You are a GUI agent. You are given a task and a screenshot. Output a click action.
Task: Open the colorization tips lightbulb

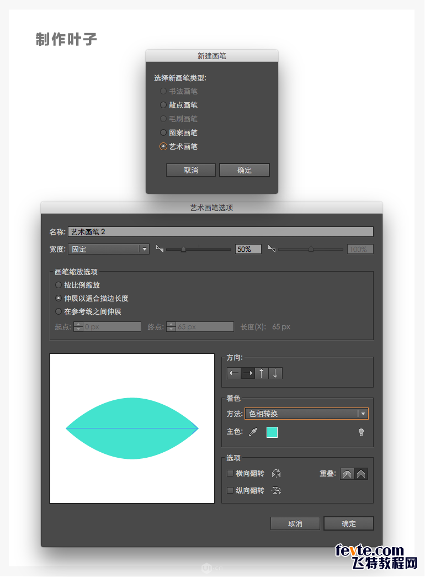[x=362, y=432]
